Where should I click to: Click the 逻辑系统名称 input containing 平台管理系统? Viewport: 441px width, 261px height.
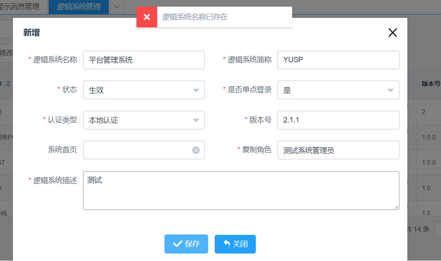pos(144,60)
